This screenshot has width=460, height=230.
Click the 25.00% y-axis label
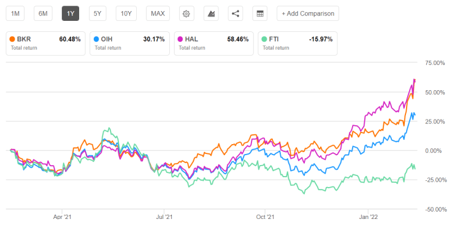[x=435, y=121]
